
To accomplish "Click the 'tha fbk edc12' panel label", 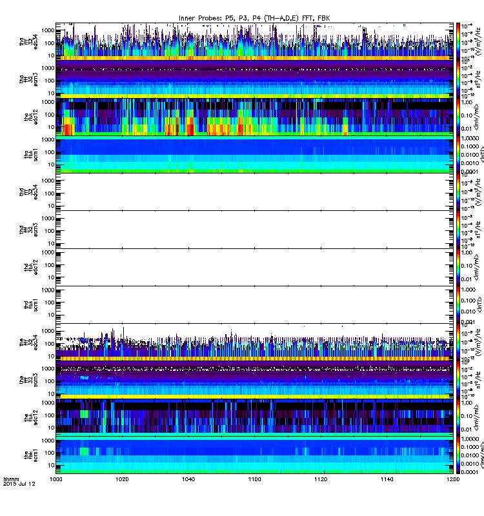I will [31, 117].
